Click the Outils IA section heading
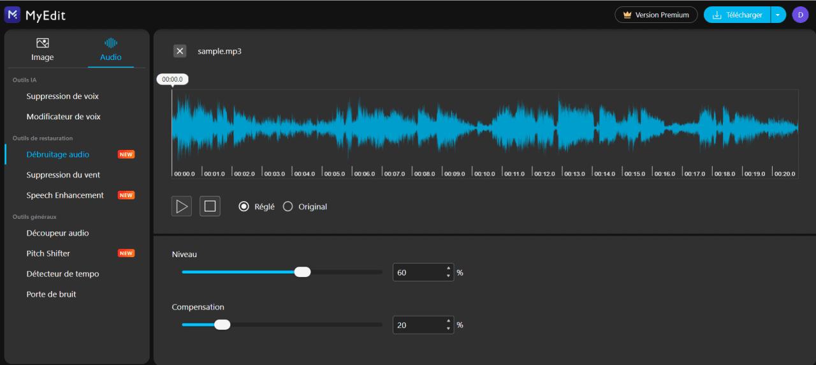Image resolution: width=816 pixels, height=365 pixels. pyautogui.click(x=24, y=80)
